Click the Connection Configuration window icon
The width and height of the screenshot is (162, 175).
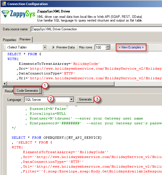[x=4, y=4]
